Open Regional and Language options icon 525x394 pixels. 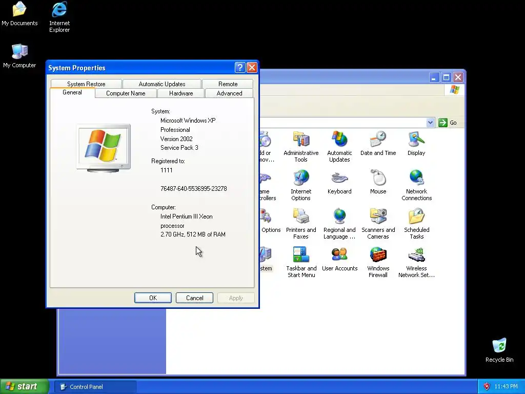[x=339, y=224]
